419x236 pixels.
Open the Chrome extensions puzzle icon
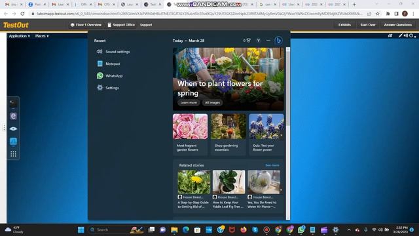pyautogui.click(x=388, y=14)
